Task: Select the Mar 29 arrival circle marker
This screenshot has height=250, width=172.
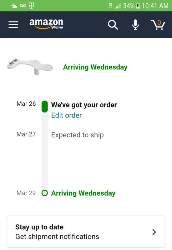Action: (45, 193)
